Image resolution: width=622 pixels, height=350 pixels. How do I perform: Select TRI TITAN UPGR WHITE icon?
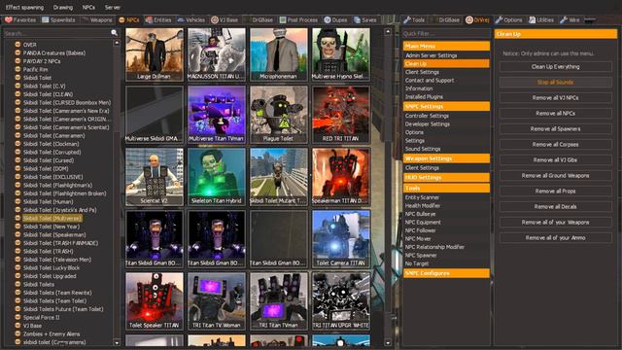[x=341, y=301]
